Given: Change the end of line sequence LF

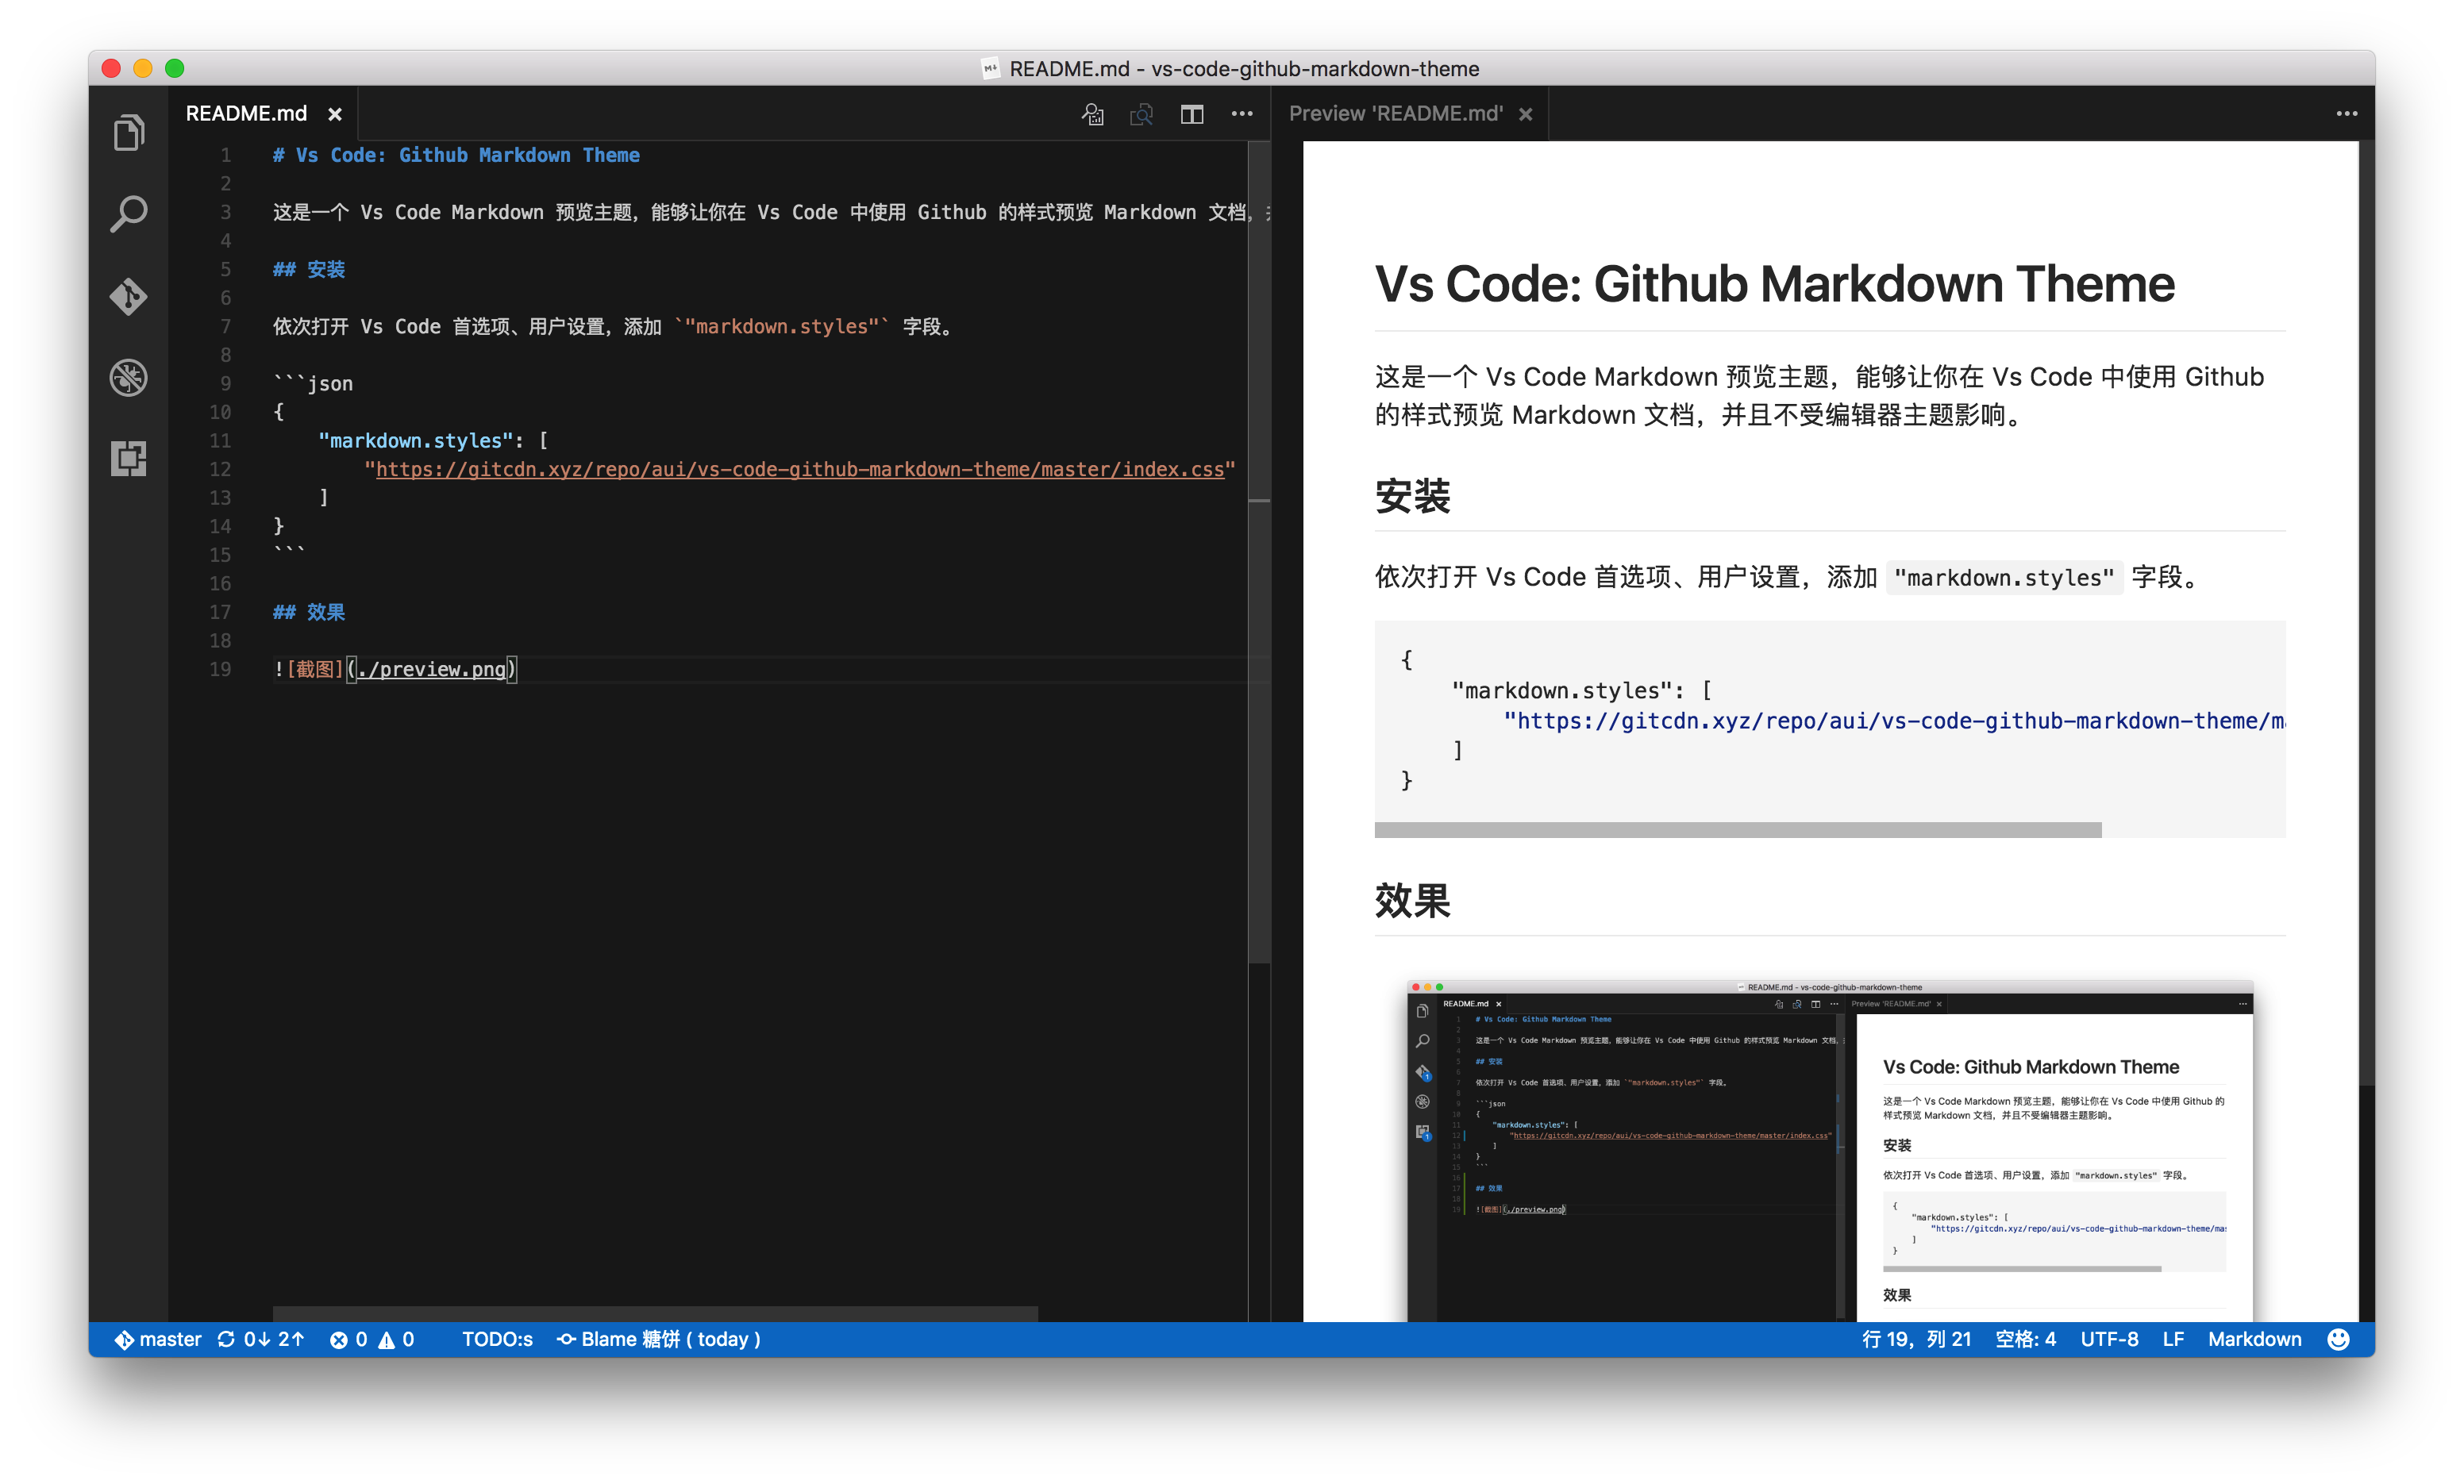Looking at the screenshot, I should [2173, 1339].
